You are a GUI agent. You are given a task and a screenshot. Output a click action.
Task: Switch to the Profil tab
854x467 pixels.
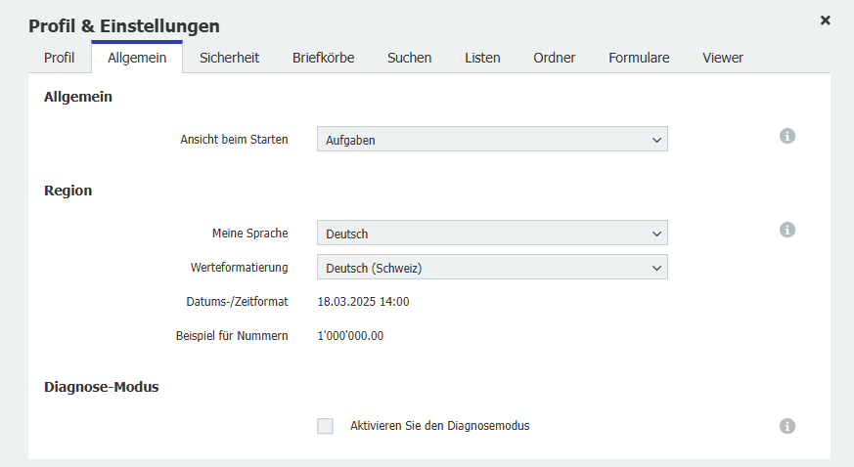pyautogui.click(x=59, y=58)
